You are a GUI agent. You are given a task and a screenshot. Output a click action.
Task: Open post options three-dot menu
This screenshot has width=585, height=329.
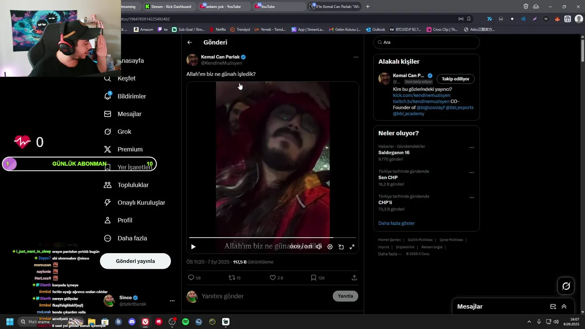pos(356,57)
